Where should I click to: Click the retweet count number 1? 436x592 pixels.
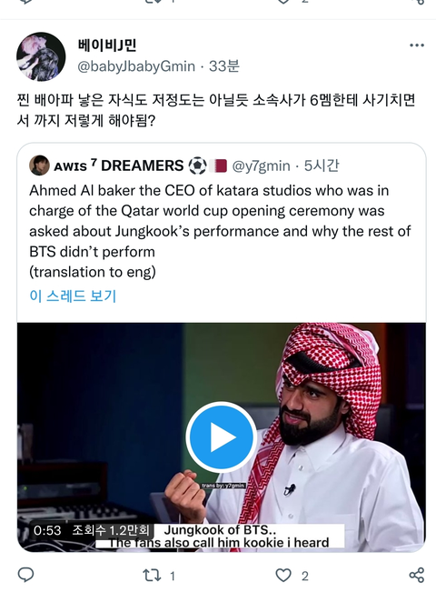[173, 577]
